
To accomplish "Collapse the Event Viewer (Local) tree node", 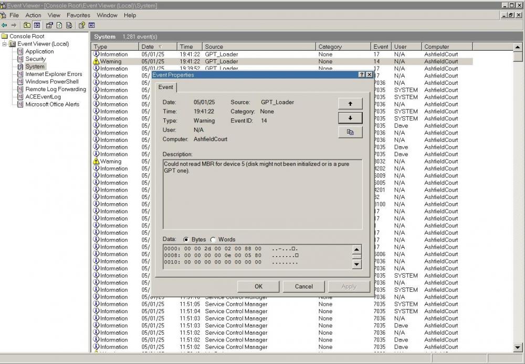I will [x=5, y=44].
